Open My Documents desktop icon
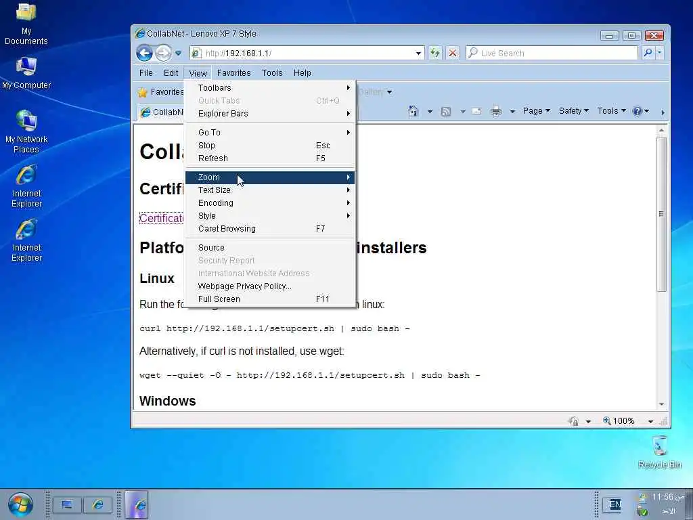The height and width of the screenshot is (520, 693). coord(26,24)
